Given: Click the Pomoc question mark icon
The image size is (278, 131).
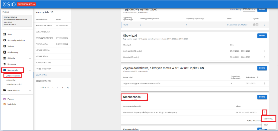Looking at the screenshot, I should click(5, 99).
